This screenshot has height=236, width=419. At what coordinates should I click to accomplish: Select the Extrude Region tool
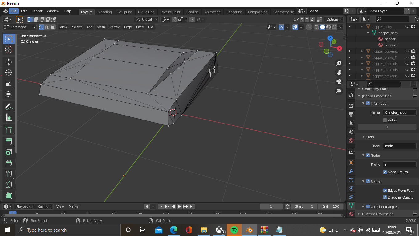tap(9, 142)
